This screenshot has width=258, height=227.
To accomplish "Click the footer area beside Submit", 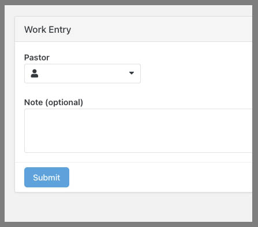I will click(160, 177).
